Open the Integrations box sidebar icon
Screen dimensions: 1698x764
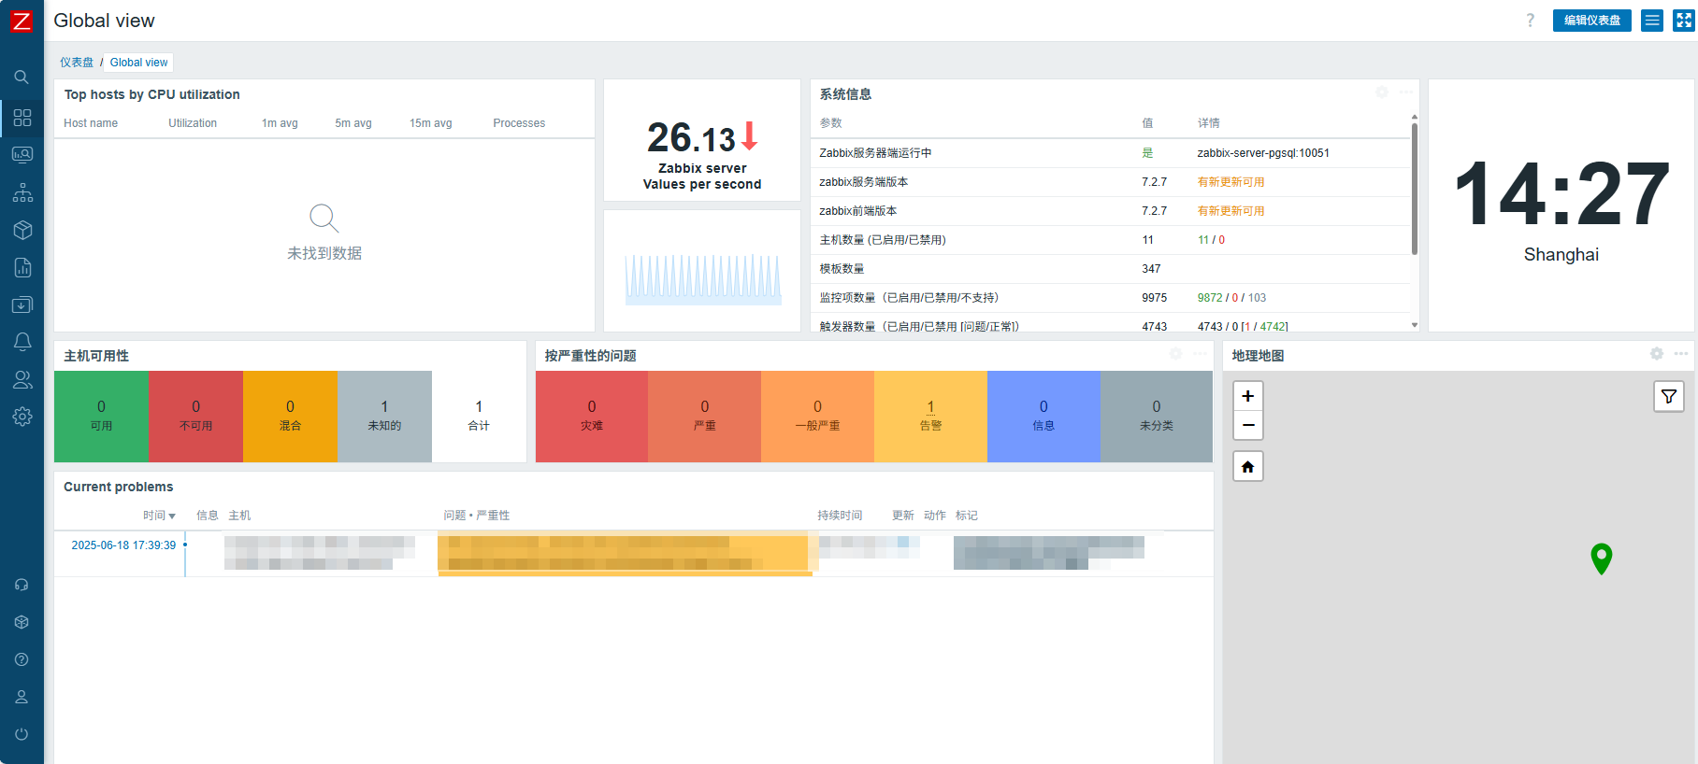[x=22, y=622]
